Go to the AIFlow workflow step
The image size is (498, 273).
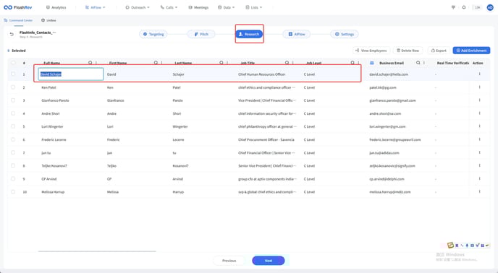click(x=296, y=34)
